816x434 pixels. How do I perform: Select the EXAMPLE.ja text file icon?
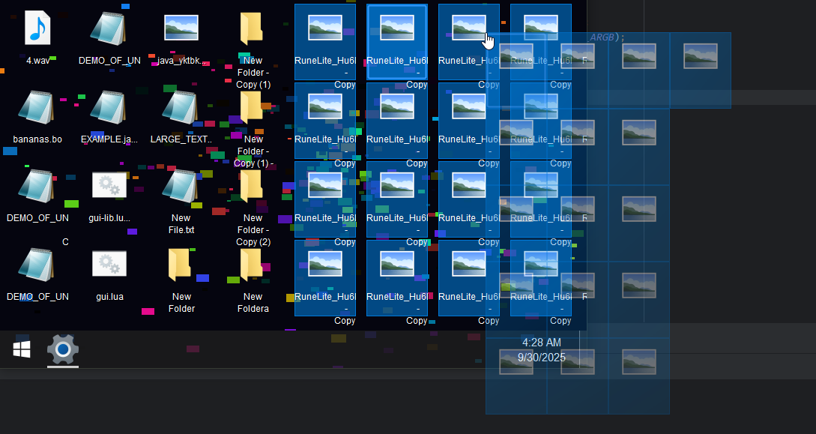(x=109, y=107)
